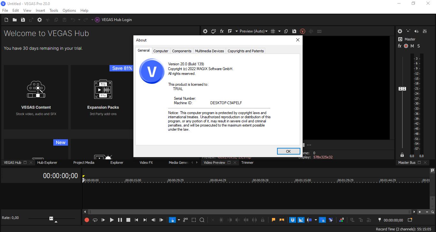Copy snapshot to clipboard in preview toolbar
Viewport: 436px width, 232px height.
point(286,31)
